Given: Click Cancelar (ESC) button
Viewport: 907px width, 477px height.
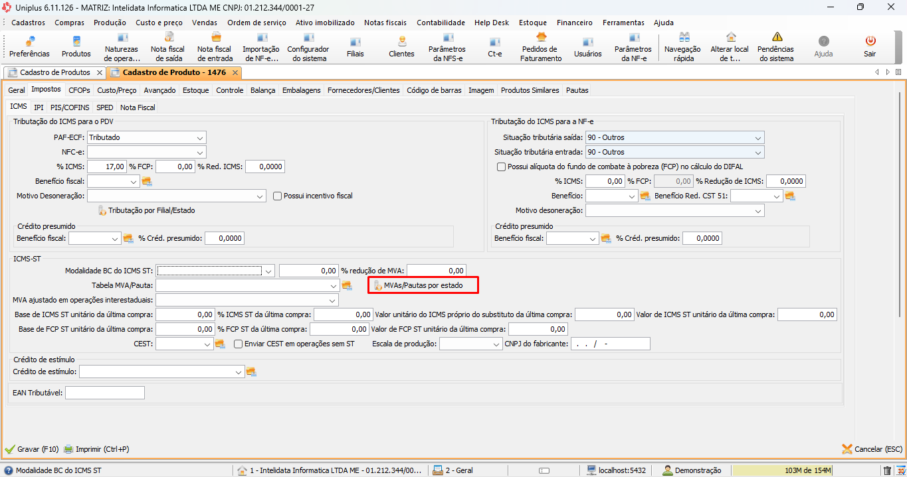Looking at the screenshot, I should point(872,449).
